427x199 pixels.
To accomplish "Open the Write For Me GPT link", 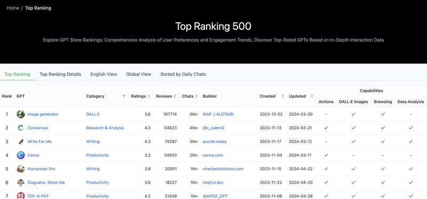I will (39, 141).
